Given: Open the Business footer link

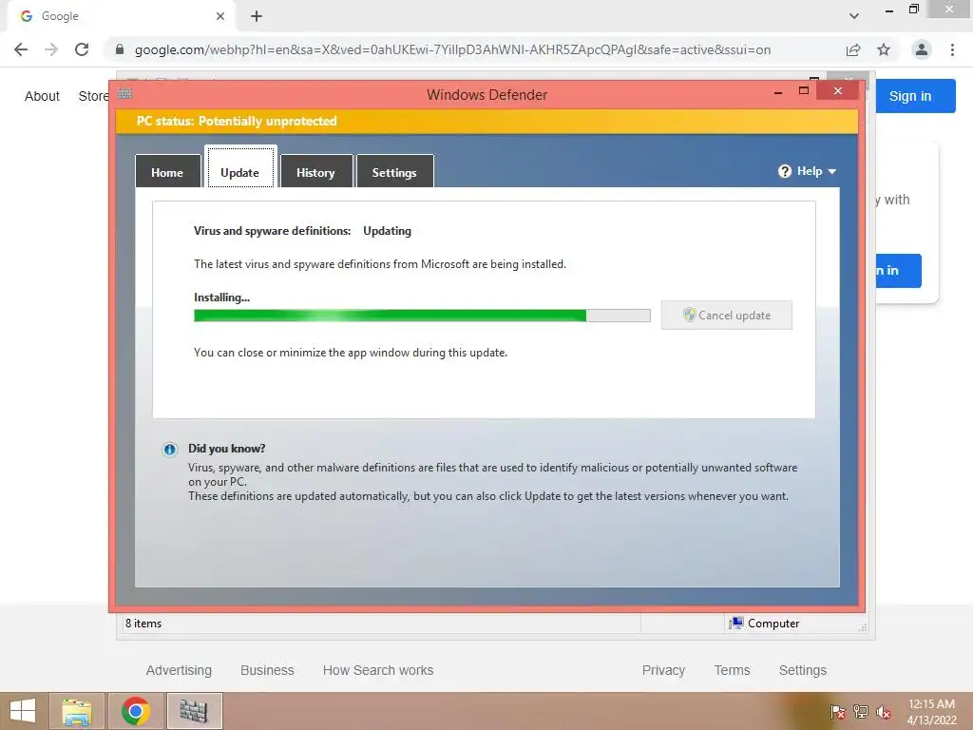Looking at the screenshot, I should pos(267,670).
